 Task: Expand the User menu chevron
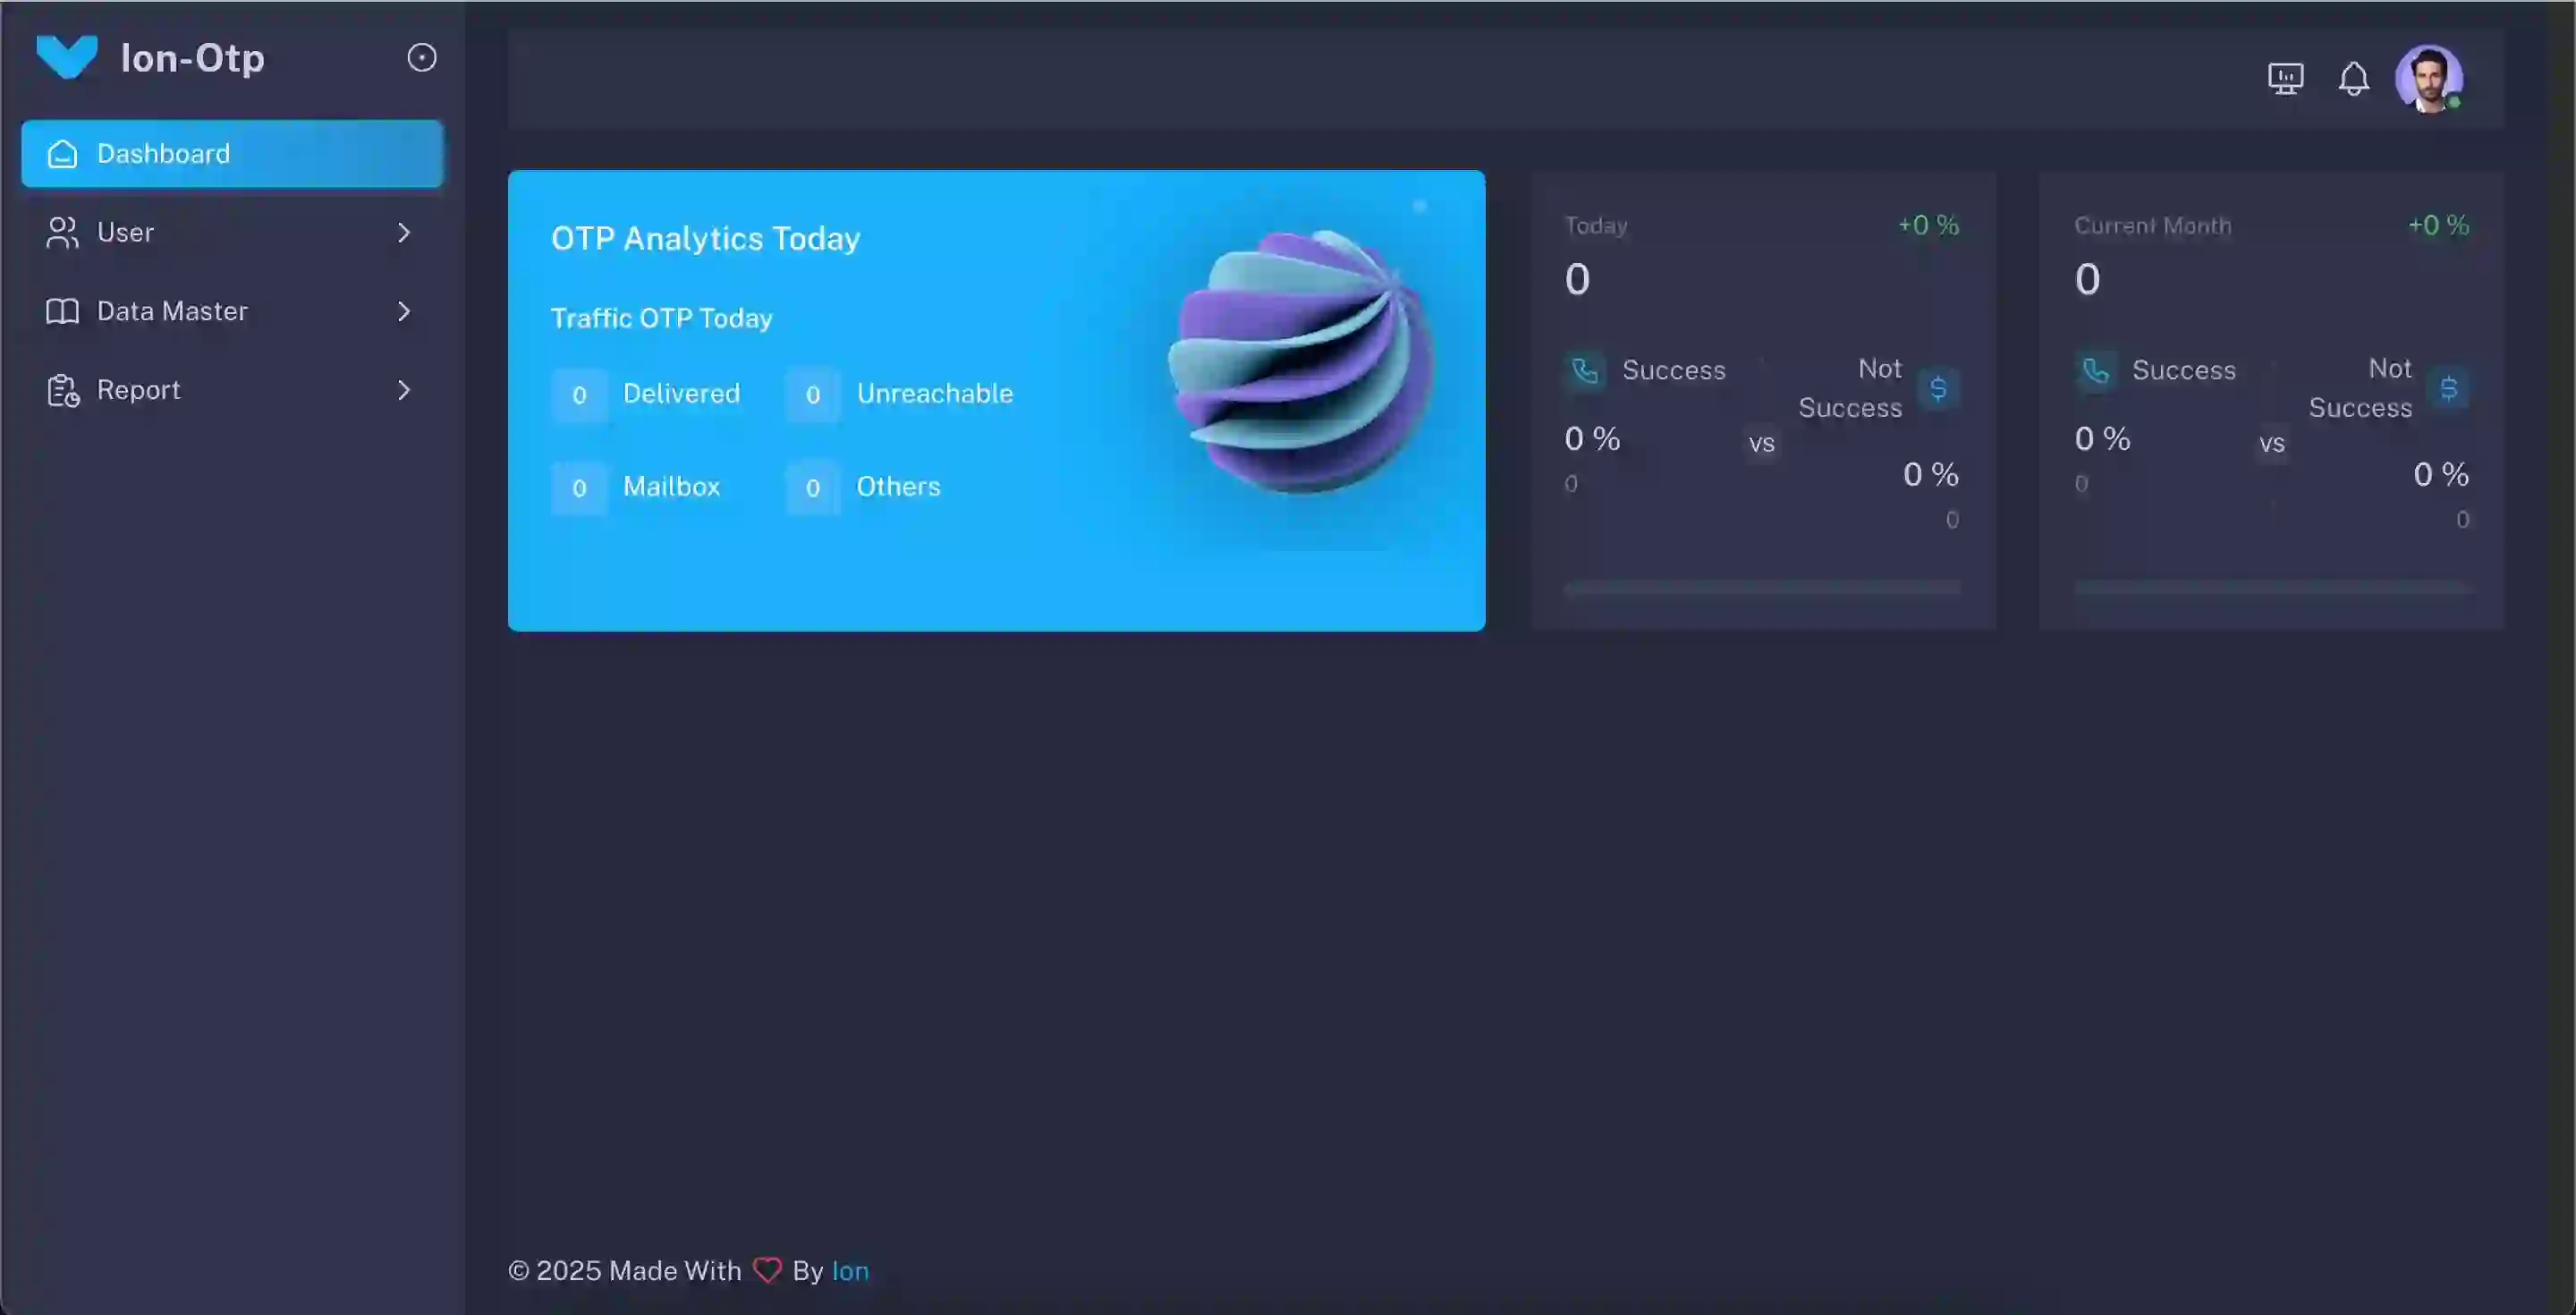coord(404,232)
